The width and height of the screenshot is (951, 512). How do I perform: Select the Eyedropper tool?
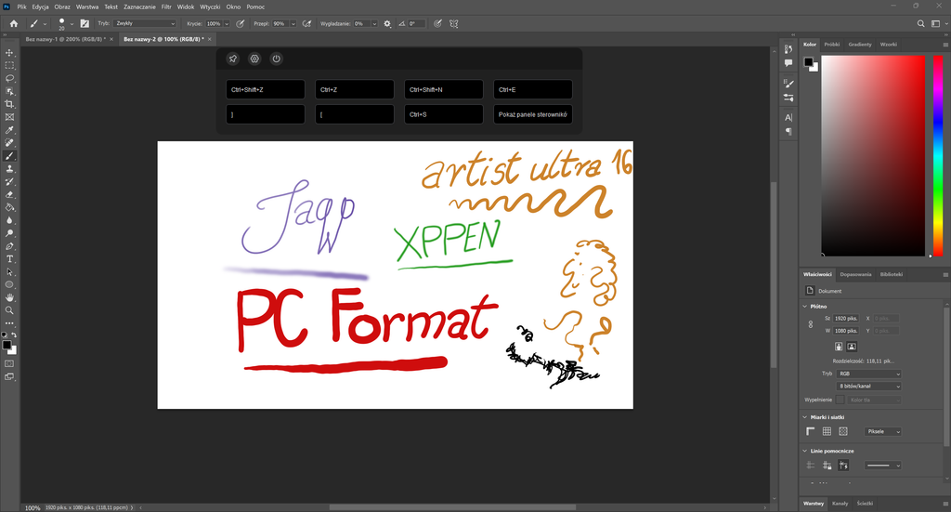(9, 130)
